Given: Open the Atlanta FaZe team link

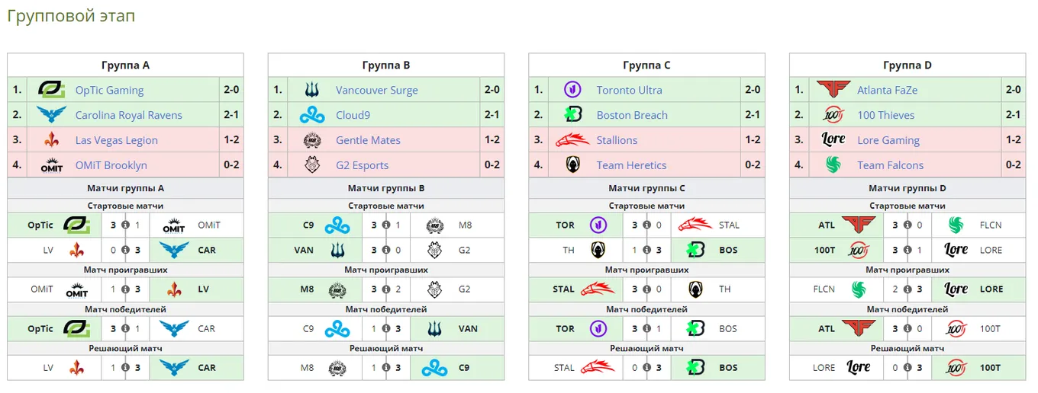Looking at the screenshot, I should pyautogui.click(x=888, y=90).
